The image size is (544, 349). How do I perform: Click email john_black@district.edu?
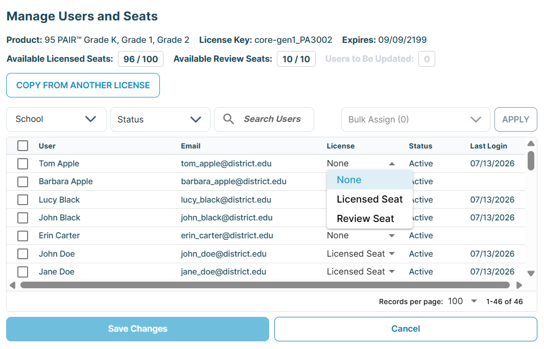(227, 218)
